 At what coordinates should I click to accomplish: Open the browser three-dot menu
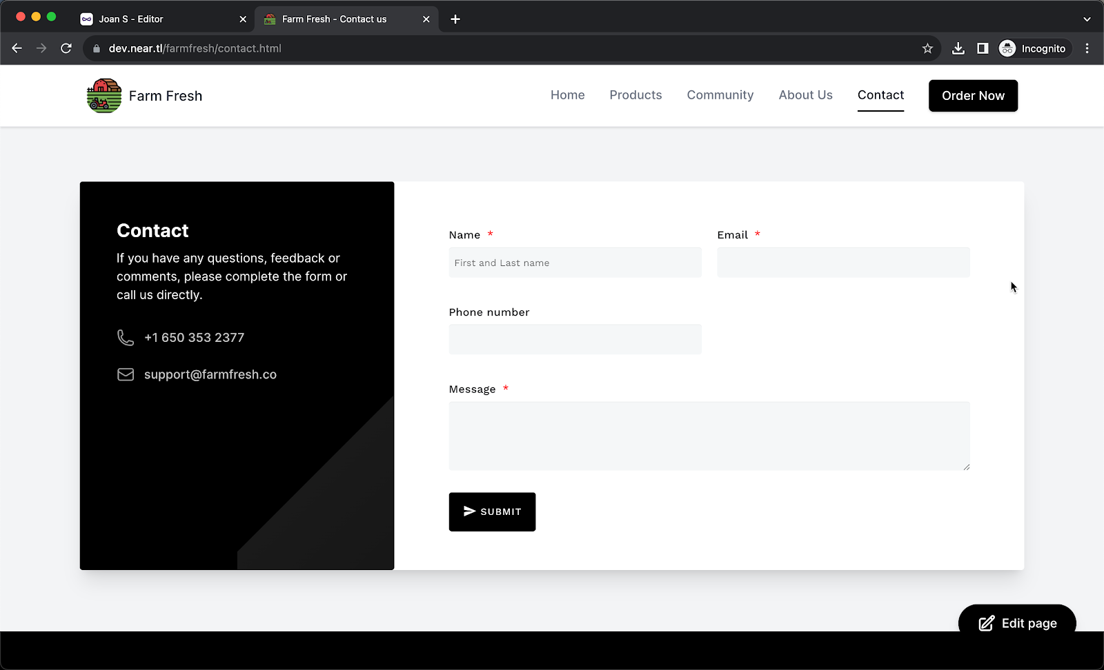tap(1087, 48)
